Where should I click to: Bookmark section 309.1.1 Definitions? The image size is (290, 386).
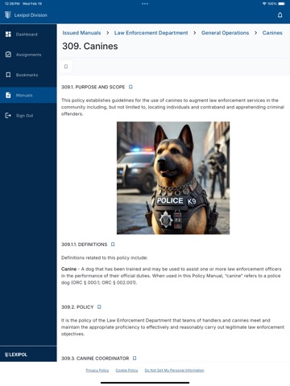coord(113,244)
